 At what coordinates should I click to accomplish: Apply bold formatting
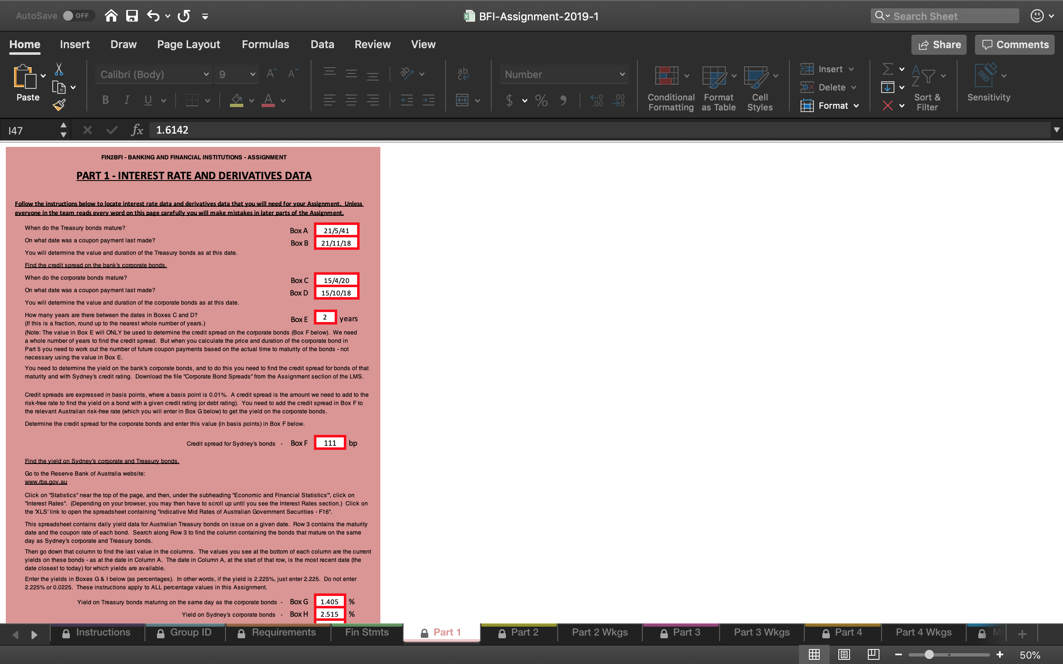point(105,100)
